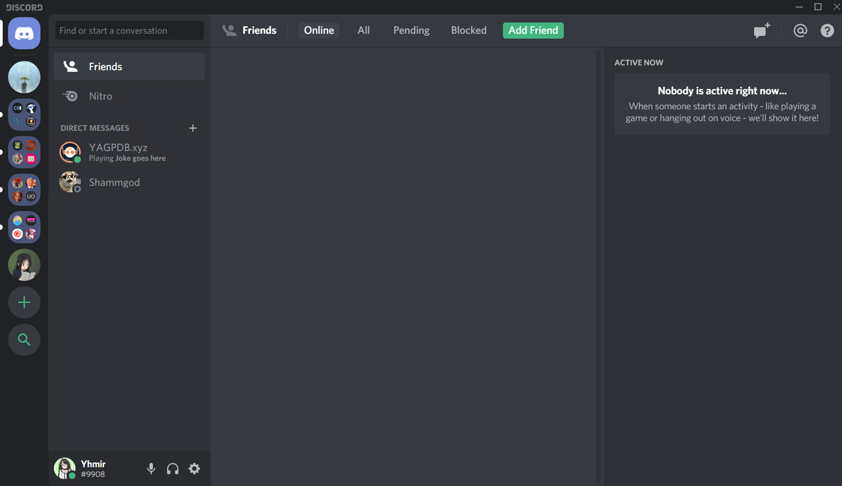Select Nitro in the sidebar
The image size is (842, 486).
(x=129, y=96)
